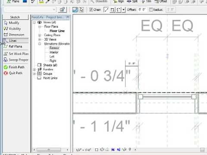Choose the arc draw shape

119,10
